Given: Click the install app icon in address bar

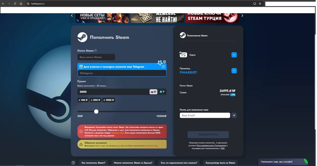Looking at the screenshot, I should tap(255, 4).
